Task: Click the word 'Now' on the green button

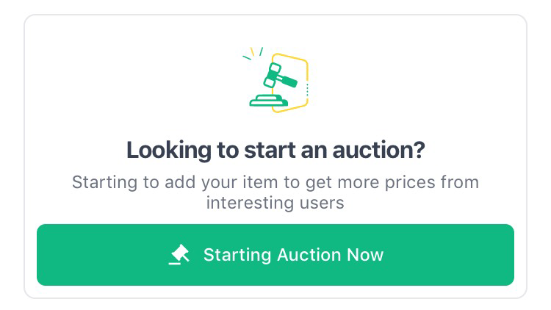Action: click(365, 254)
